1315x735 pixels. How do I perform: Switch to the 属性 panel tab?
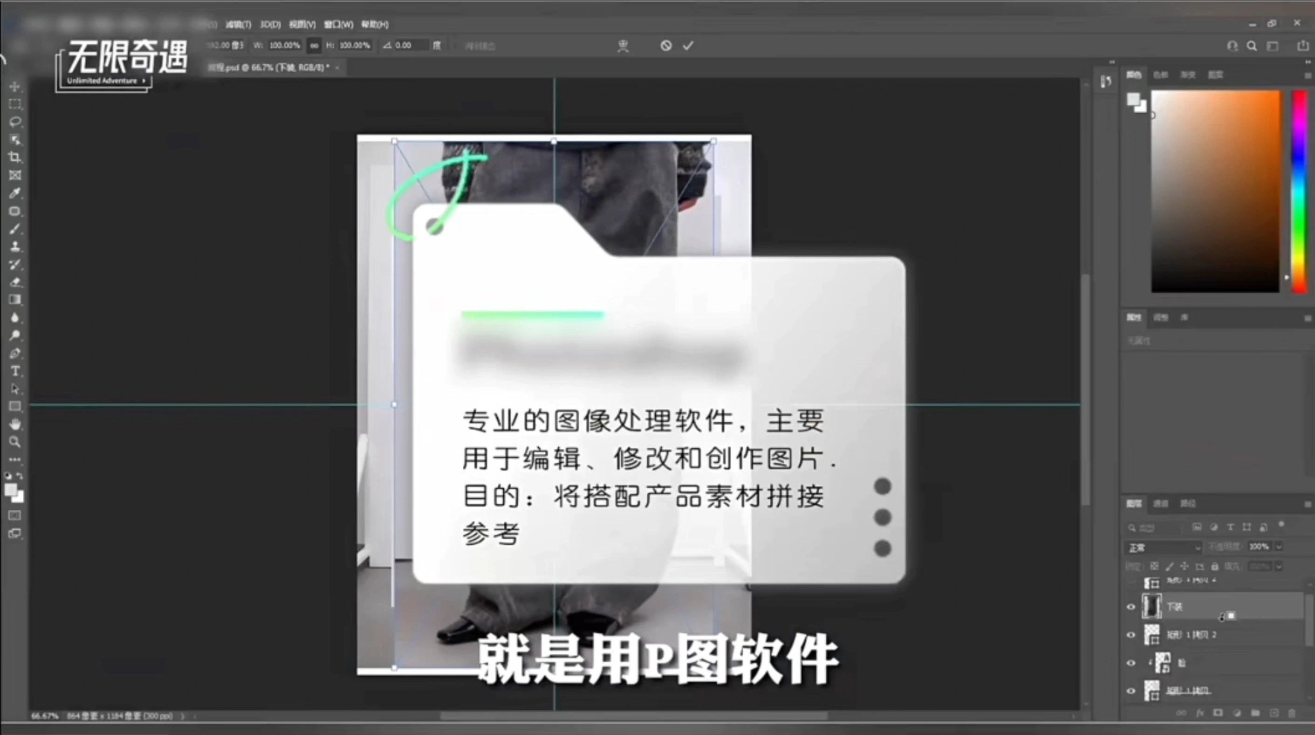point(1134,317)
